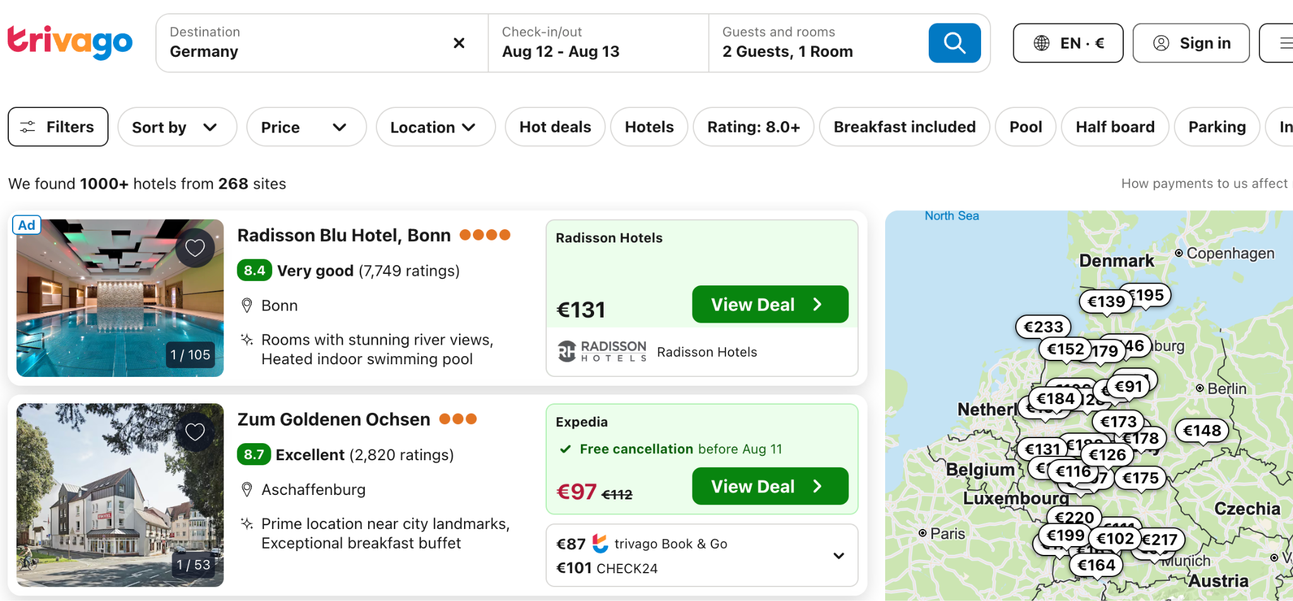The image size is (1293, 601).
Task: Toggle the Rating: 8.0+ filter
Action: pos(753,127)
